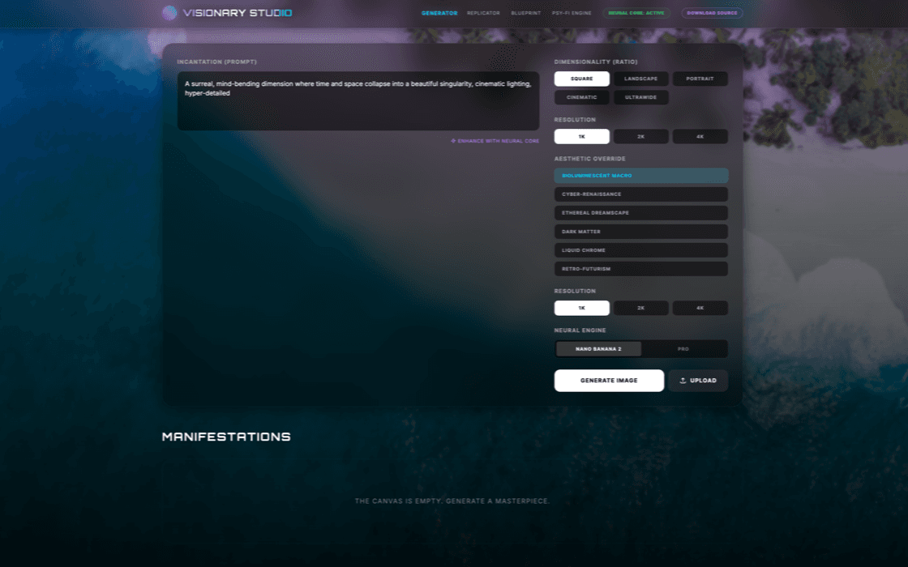Viewport: 908px width, 567px height.
Task: Choose the Portrait ratio option
Action: pyautogui.click(x=700, y=79)
